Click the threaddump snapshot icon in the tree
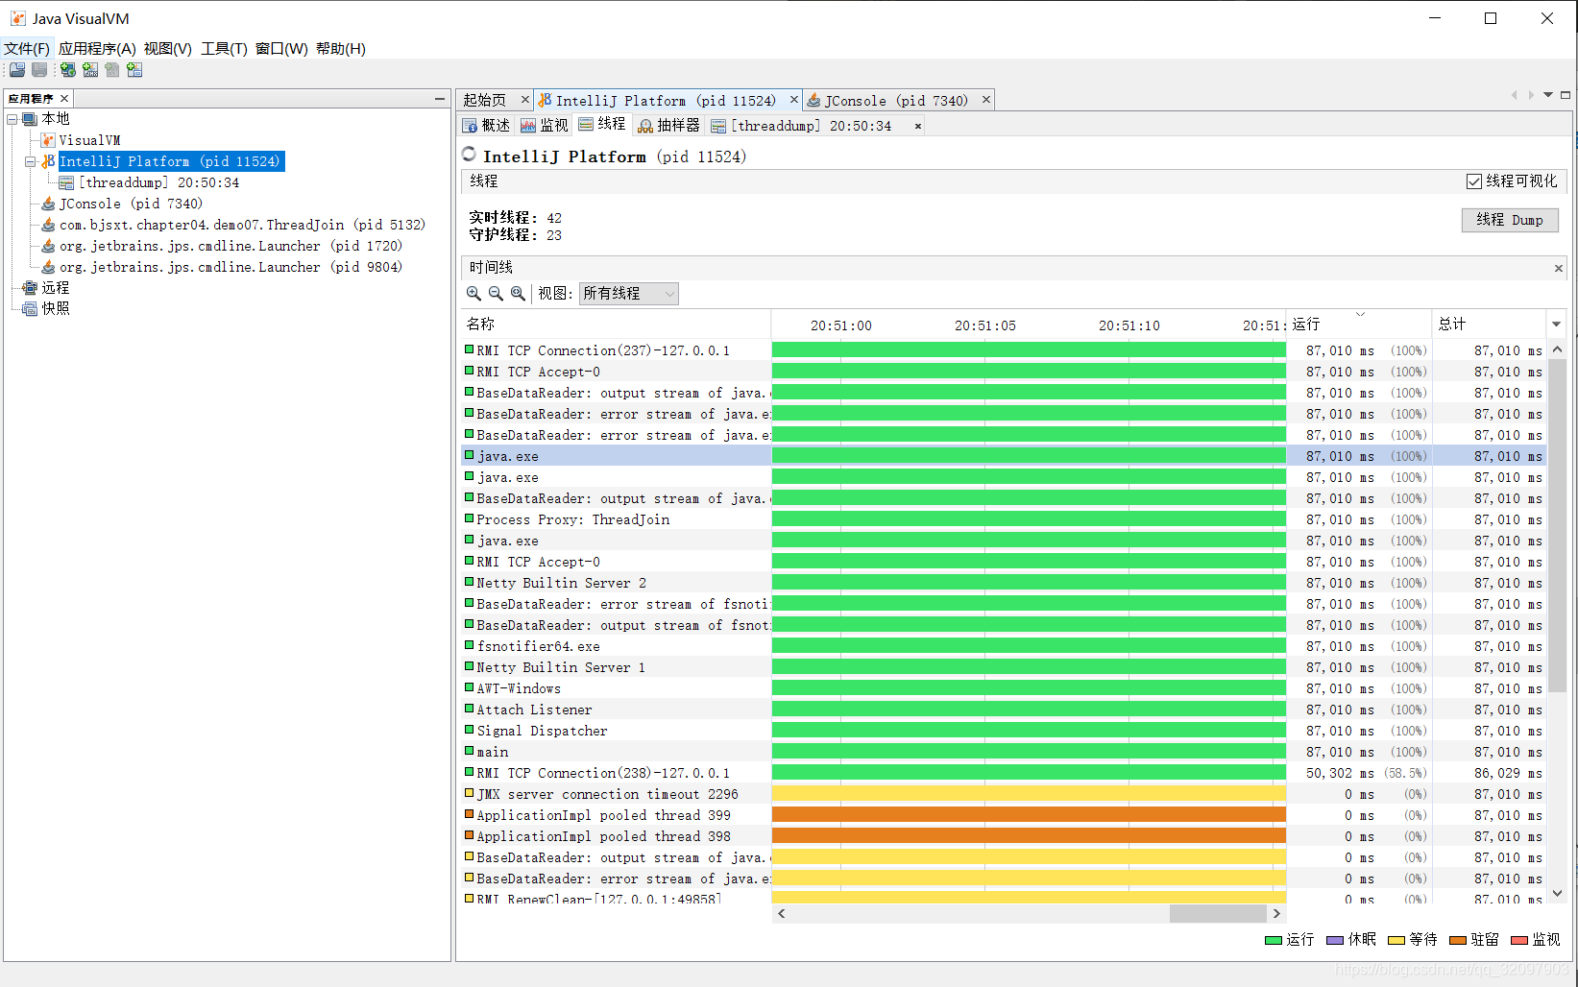Viewport: 1578px width, 987px height. (x=66, y=182)
